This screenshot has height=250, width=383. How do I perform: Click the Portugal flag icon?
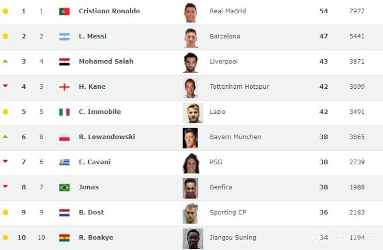coord(64,11)
